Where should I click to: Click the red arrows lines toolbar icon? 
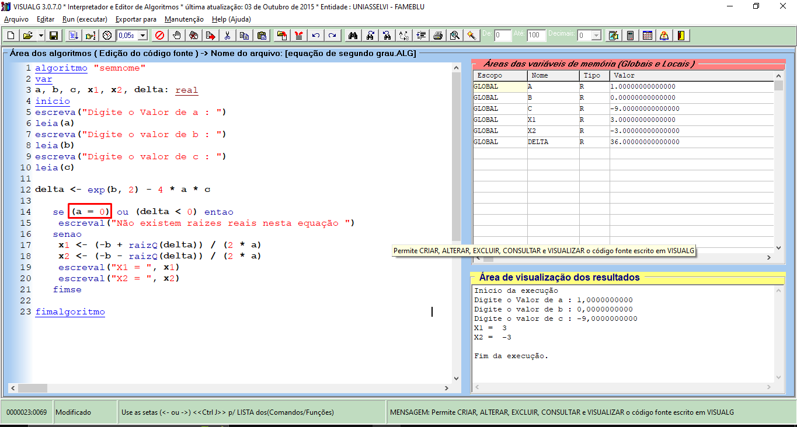point(298,36)
